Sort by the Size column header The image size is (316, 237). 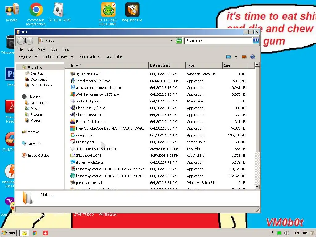235,65
